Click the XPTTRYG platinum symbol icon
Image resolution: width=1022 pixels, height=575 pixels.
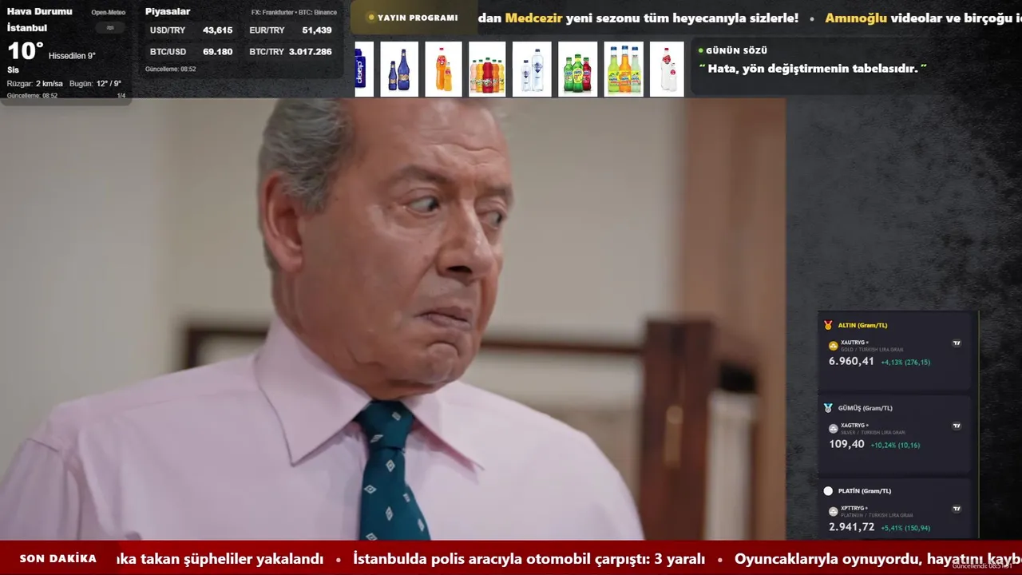coord(833,511)
